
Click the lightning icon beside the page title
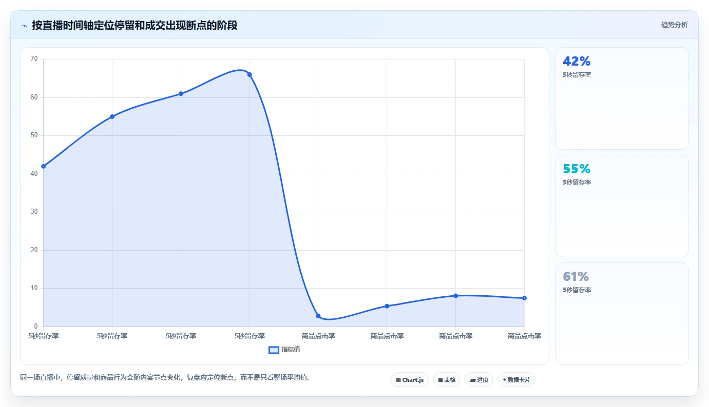[x=24, y=25]
